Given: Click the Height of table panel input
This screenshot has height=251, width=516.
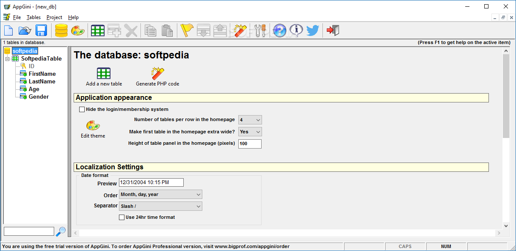Looking at the screenshot, I should 250,144.
